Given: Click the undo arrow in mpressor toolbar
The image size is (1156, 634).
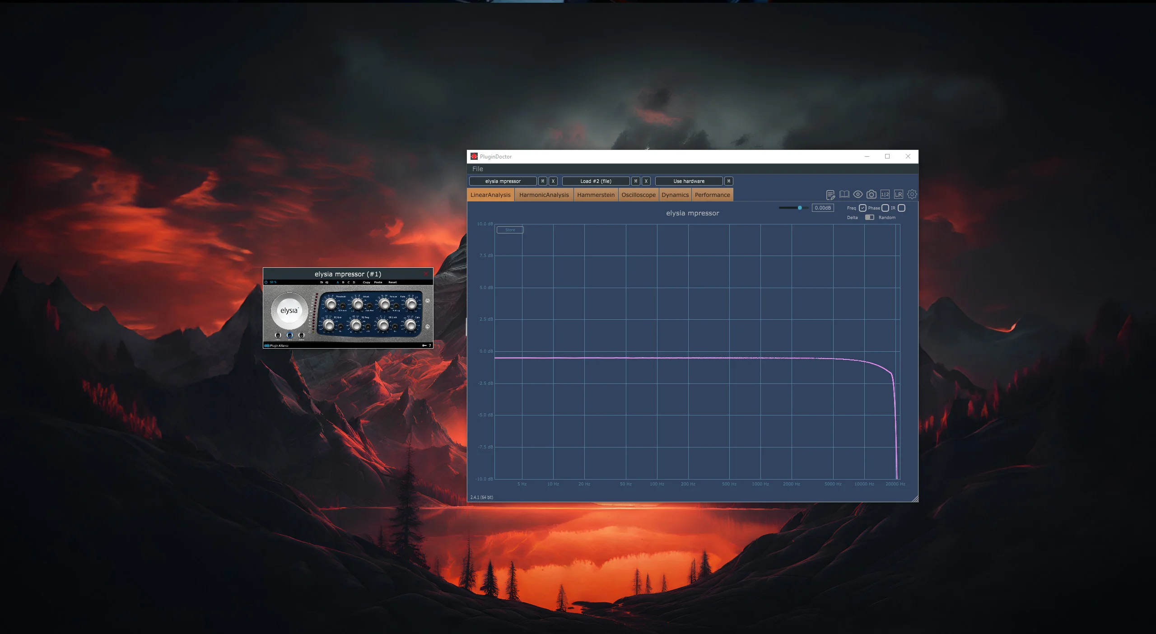Looking at the screenshot, I should (322, 282).
